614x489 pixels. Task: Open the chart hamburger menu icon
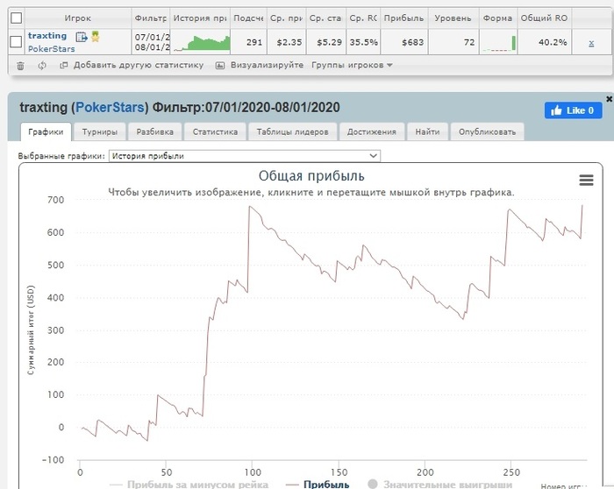click(x=586, y=180)
